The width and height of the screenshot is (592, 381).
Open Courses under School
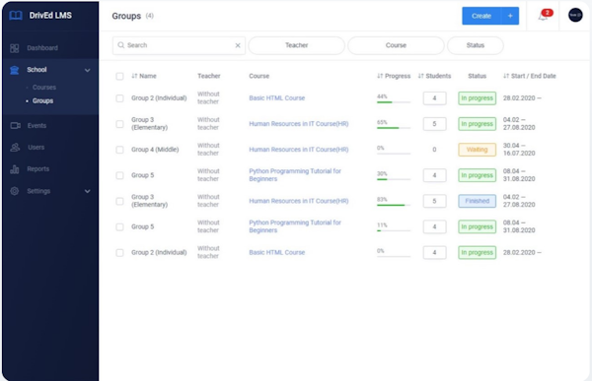point(43,87)
